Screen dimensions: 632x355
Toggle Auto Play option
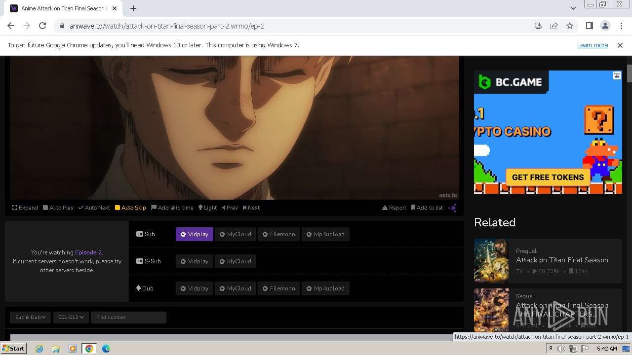click(x=58, y=208)
